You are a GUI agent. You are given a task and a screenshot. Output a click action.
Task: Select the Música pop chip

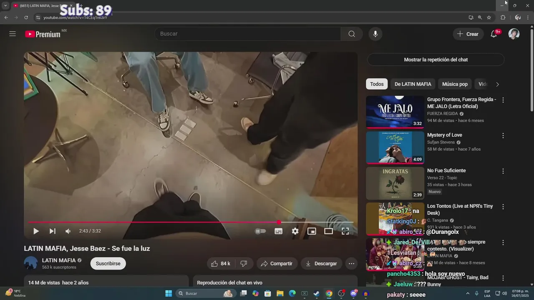[x=455, y=84]
